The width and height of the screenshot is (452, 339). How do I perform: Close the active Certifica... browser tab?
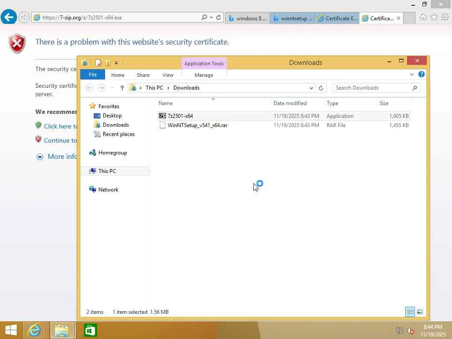pos(399,18)
